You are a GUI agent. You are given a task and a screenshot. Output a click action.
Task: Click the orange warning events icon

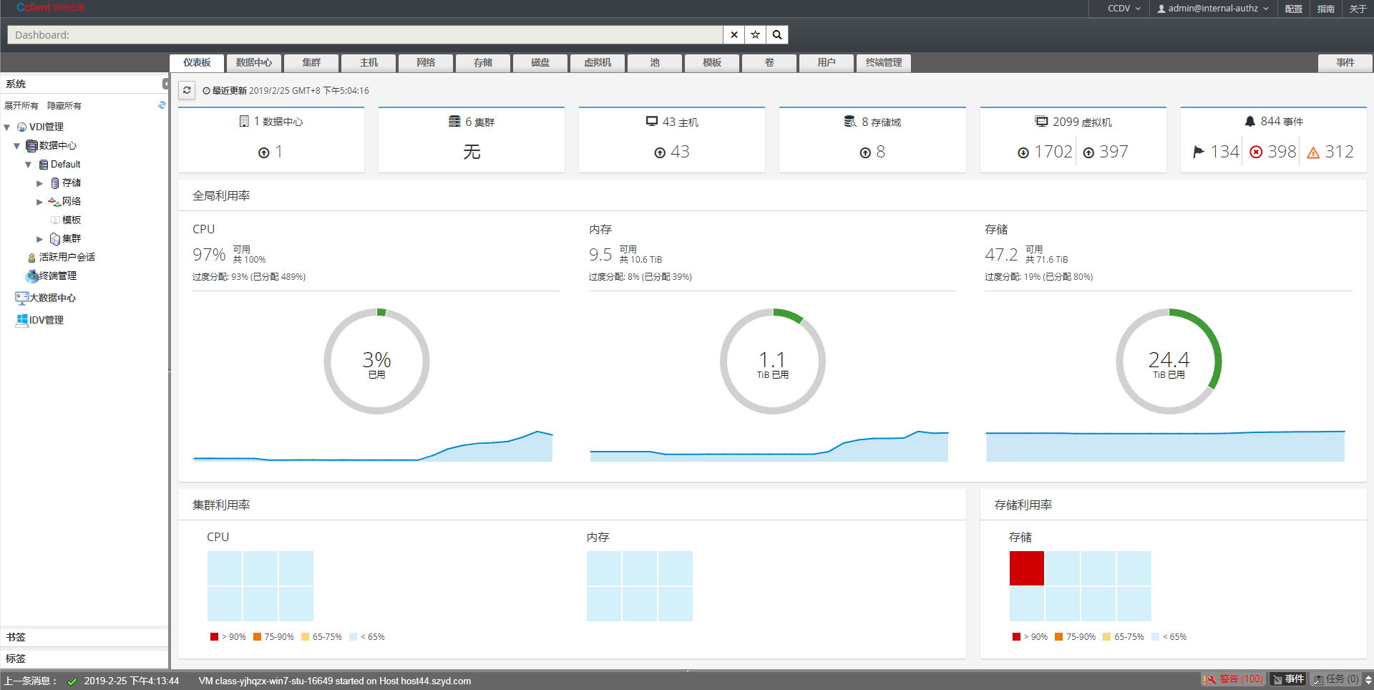1313,152
